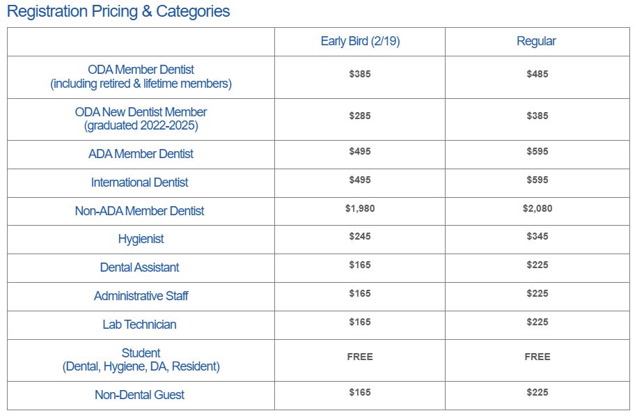644x420 pixels.
Task: Click the $285 New Dentist early bird price
Action: point(360,116)
